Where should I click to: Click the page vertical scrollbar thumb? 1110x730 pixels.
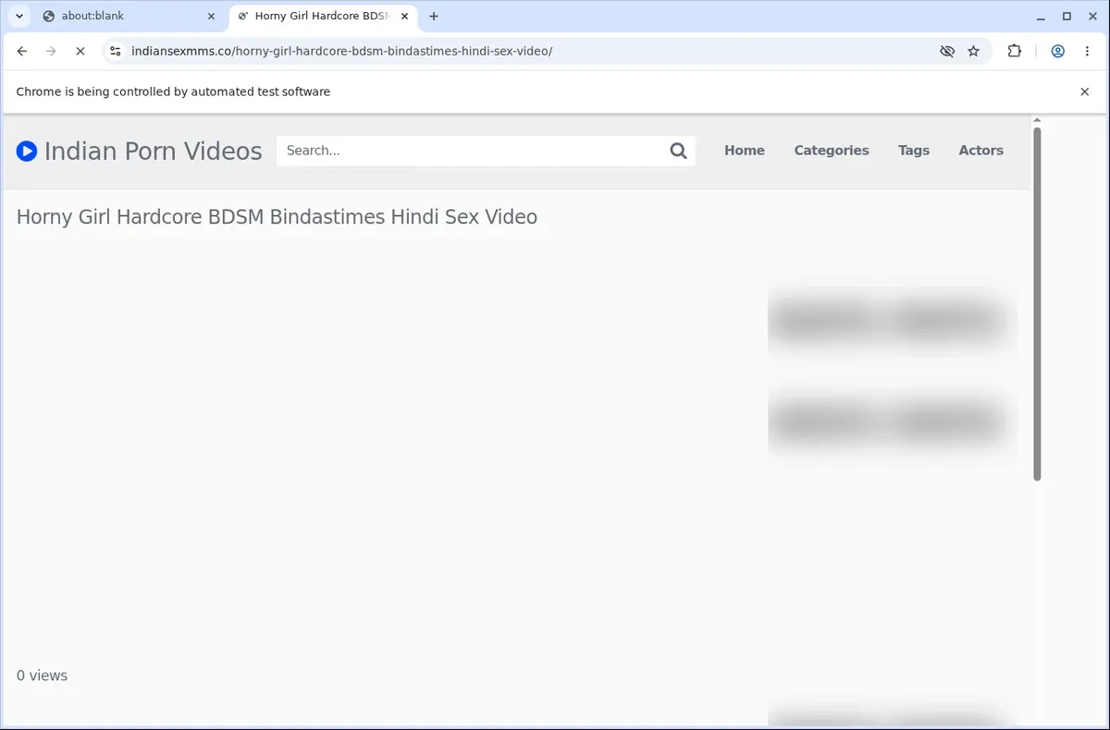[1037, 304]
